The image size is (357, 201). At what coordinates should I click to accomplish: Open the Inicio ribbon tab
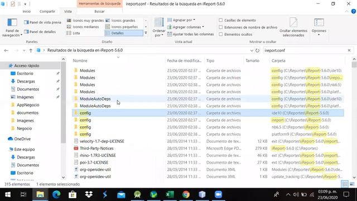pos(27,11)
